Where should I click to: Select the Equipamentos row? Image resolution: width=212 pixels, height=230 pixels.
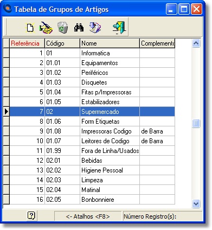point(92,63)
